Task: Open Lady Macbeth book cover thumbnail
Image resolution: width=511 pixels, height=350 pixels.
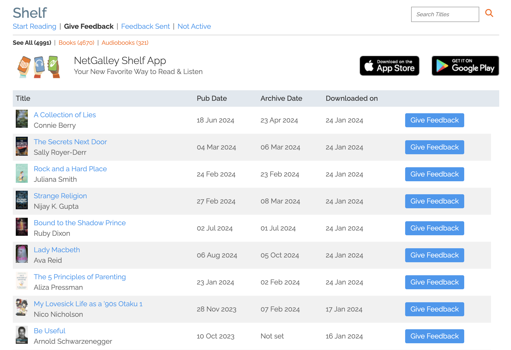Action: [22, 254]
